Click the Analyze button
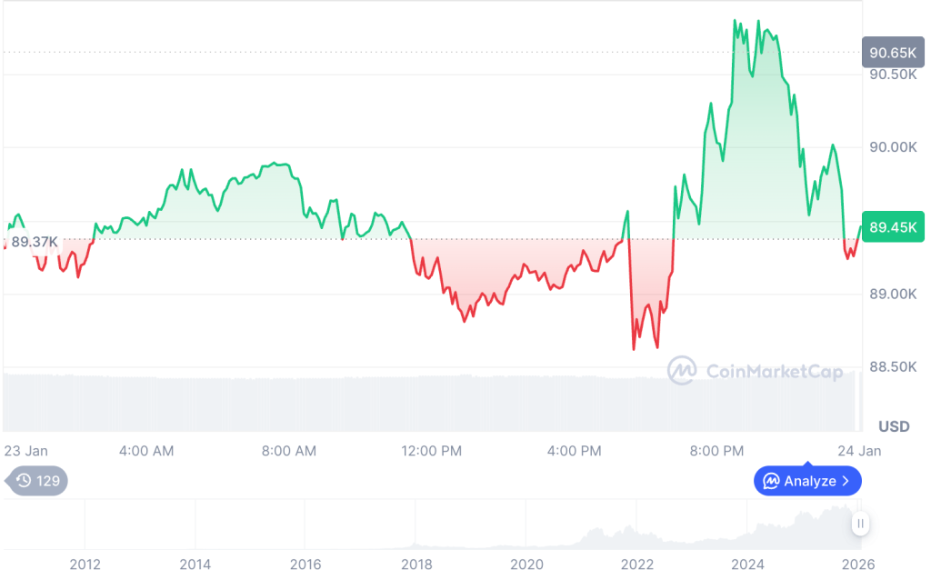The image size is (931, 580). coord(807,481)
